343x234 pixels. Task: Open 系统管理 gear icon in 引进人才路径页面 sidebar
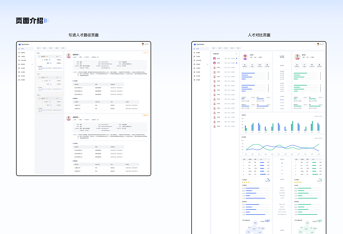19,80
